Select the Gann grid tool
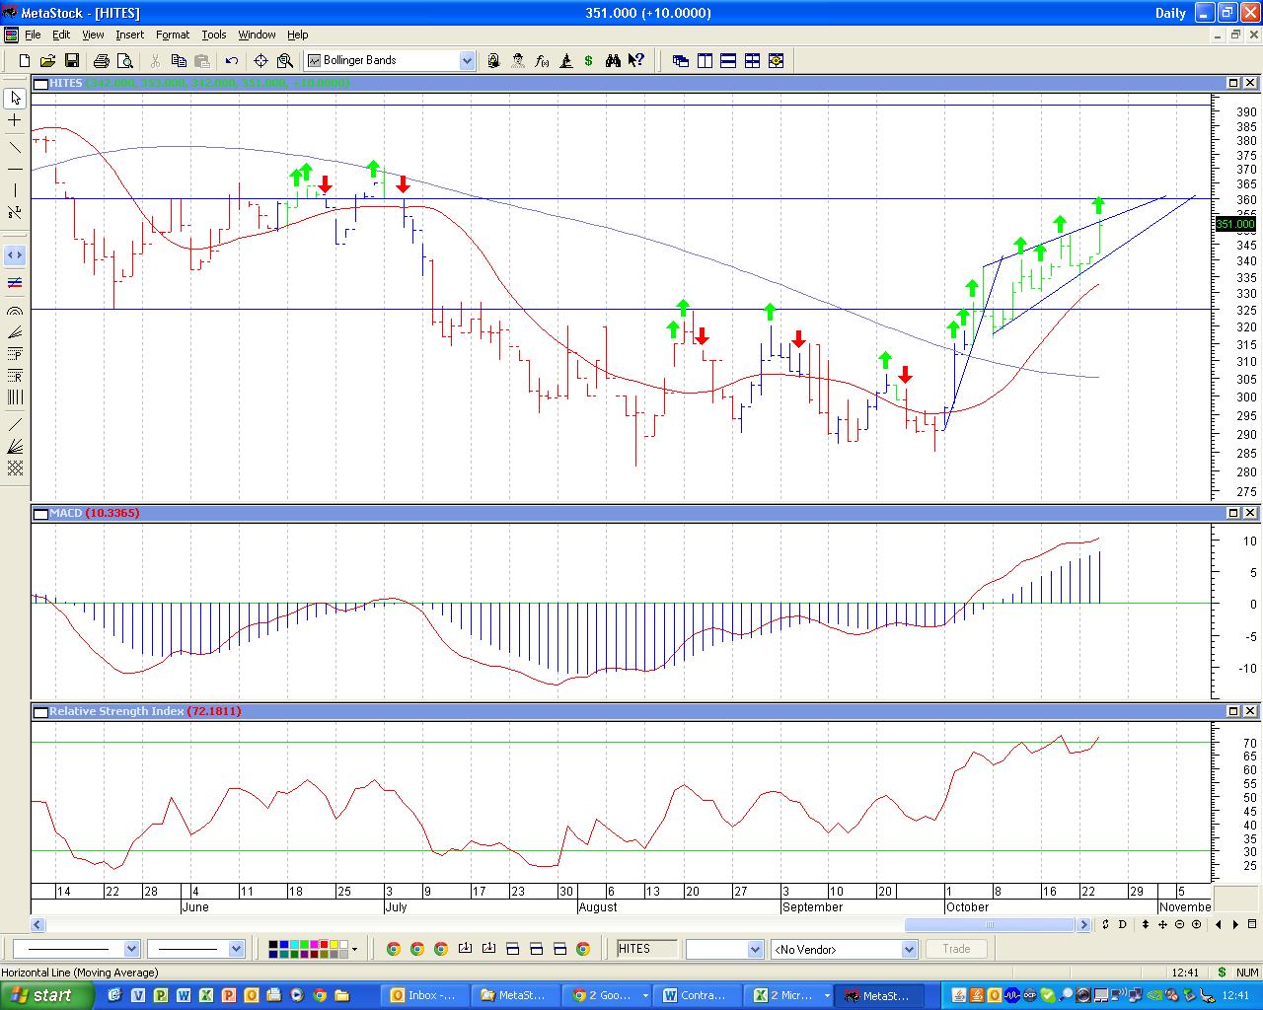The image size is (1263, 1010). [x=15, y=469]
